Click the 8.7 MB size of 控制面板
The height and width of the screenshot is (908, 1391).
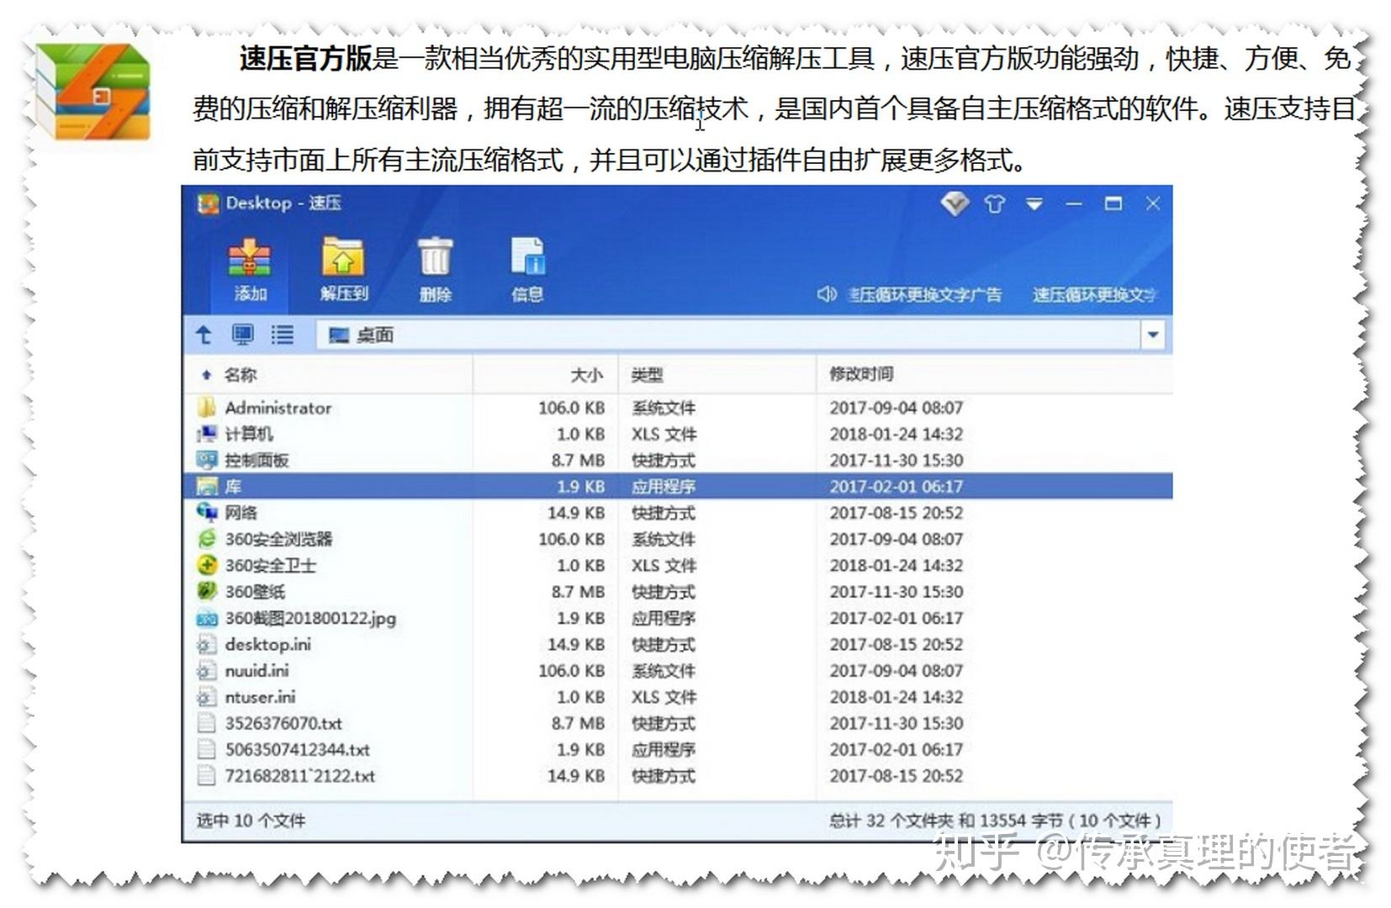coord(578,460)
